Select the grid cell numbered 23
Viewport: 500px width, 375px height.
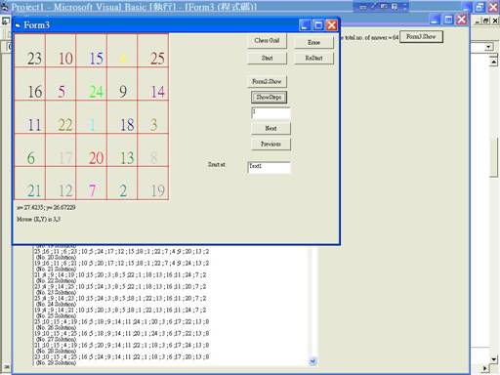[x=30, y=51]
